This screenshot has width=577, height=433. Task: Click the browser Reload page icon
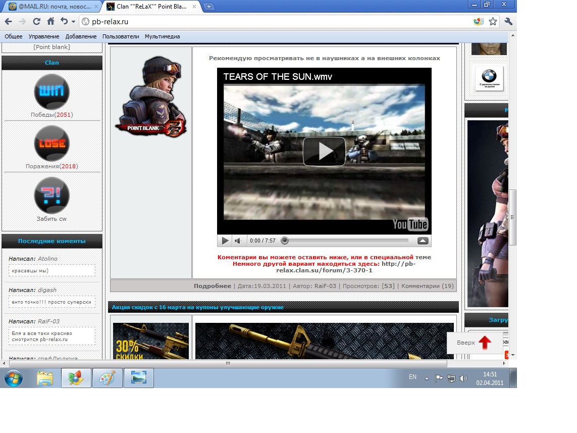pyautogui.click(x=36, y=22)
